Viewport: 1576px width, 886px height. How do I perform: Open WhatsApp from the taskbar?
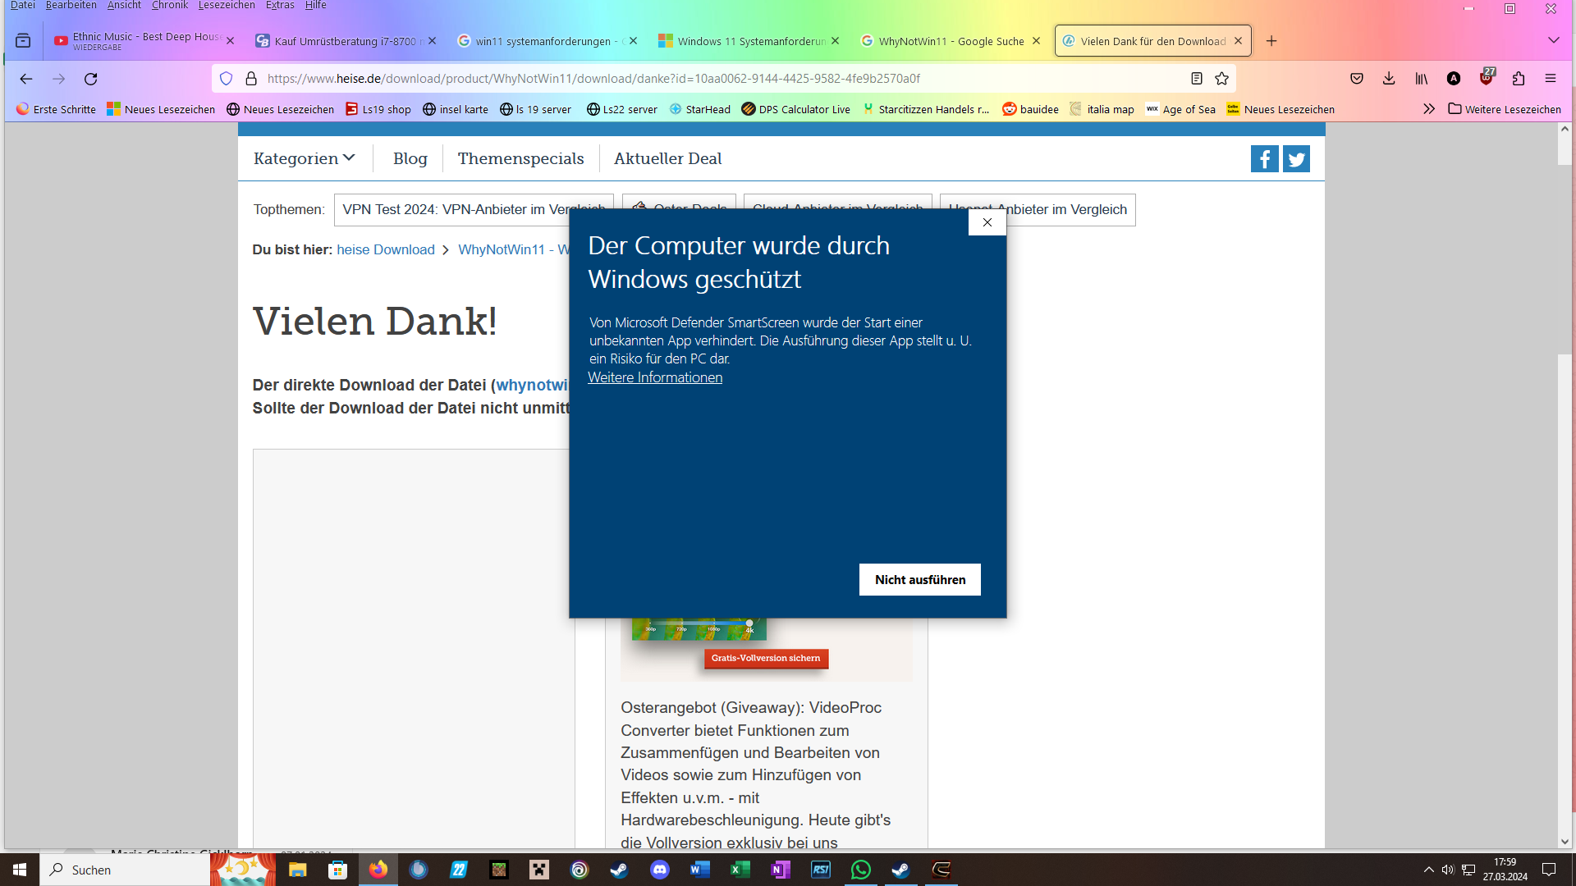coord(860,870)
